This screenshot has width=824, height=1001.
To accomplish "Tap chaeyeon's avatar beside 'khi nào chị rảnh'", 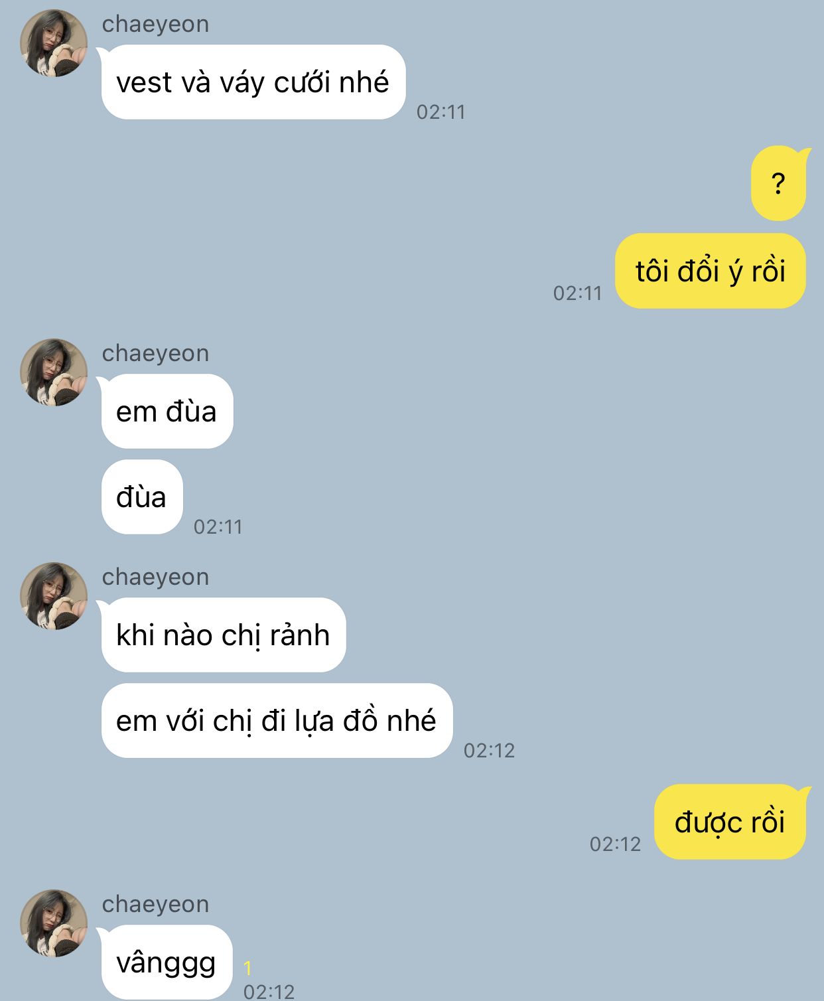I will [54, 596].
